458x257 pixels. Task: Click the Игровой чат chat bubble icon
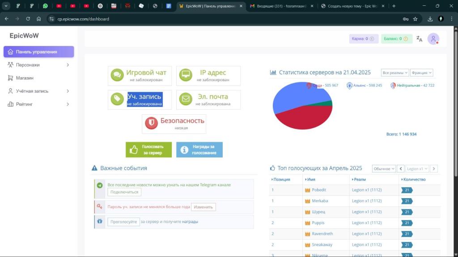coord(118,75)
